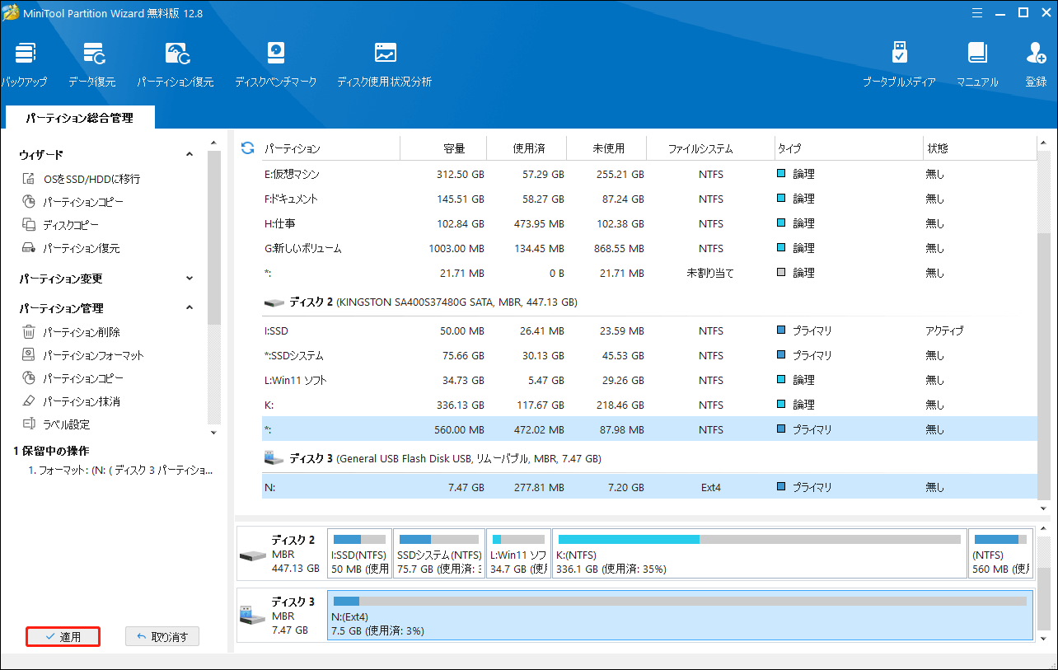Select the pending フォーマット operation entry
This screenshot has height=670, width=1058.
pos(119,471)
